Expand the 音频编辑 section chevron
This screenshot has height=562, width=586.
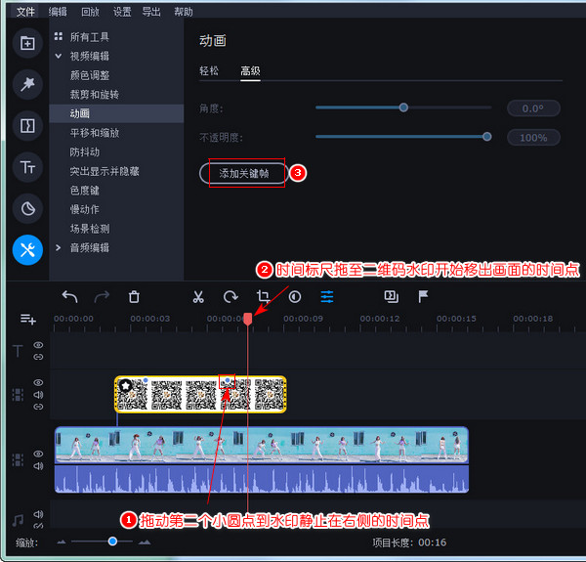59,247
